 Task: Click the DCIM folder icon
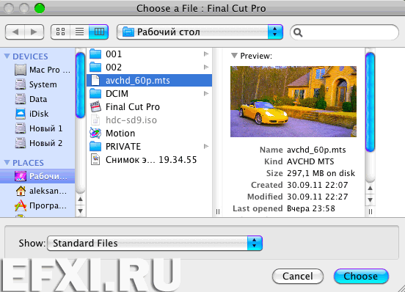pyautogui.click(x=95, y=93)
